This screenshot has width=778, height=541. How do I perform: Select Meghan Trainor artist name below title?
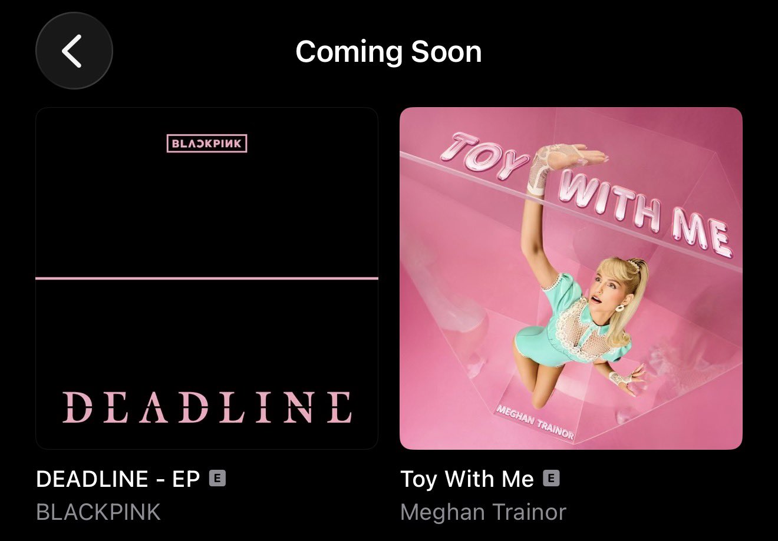pyautogui.click(x=483, y=512)
